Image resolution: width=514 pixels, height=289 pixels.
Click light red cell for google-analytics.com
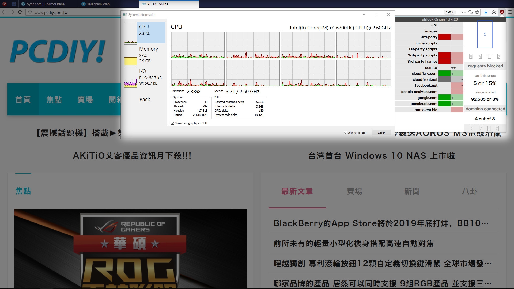(457, 92)
